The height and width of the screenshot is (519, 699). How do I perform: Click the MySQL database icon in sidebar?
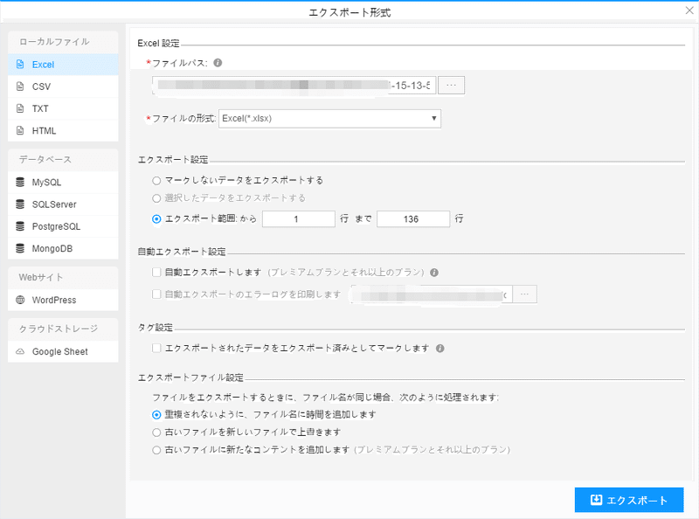(x=20, y=183)
